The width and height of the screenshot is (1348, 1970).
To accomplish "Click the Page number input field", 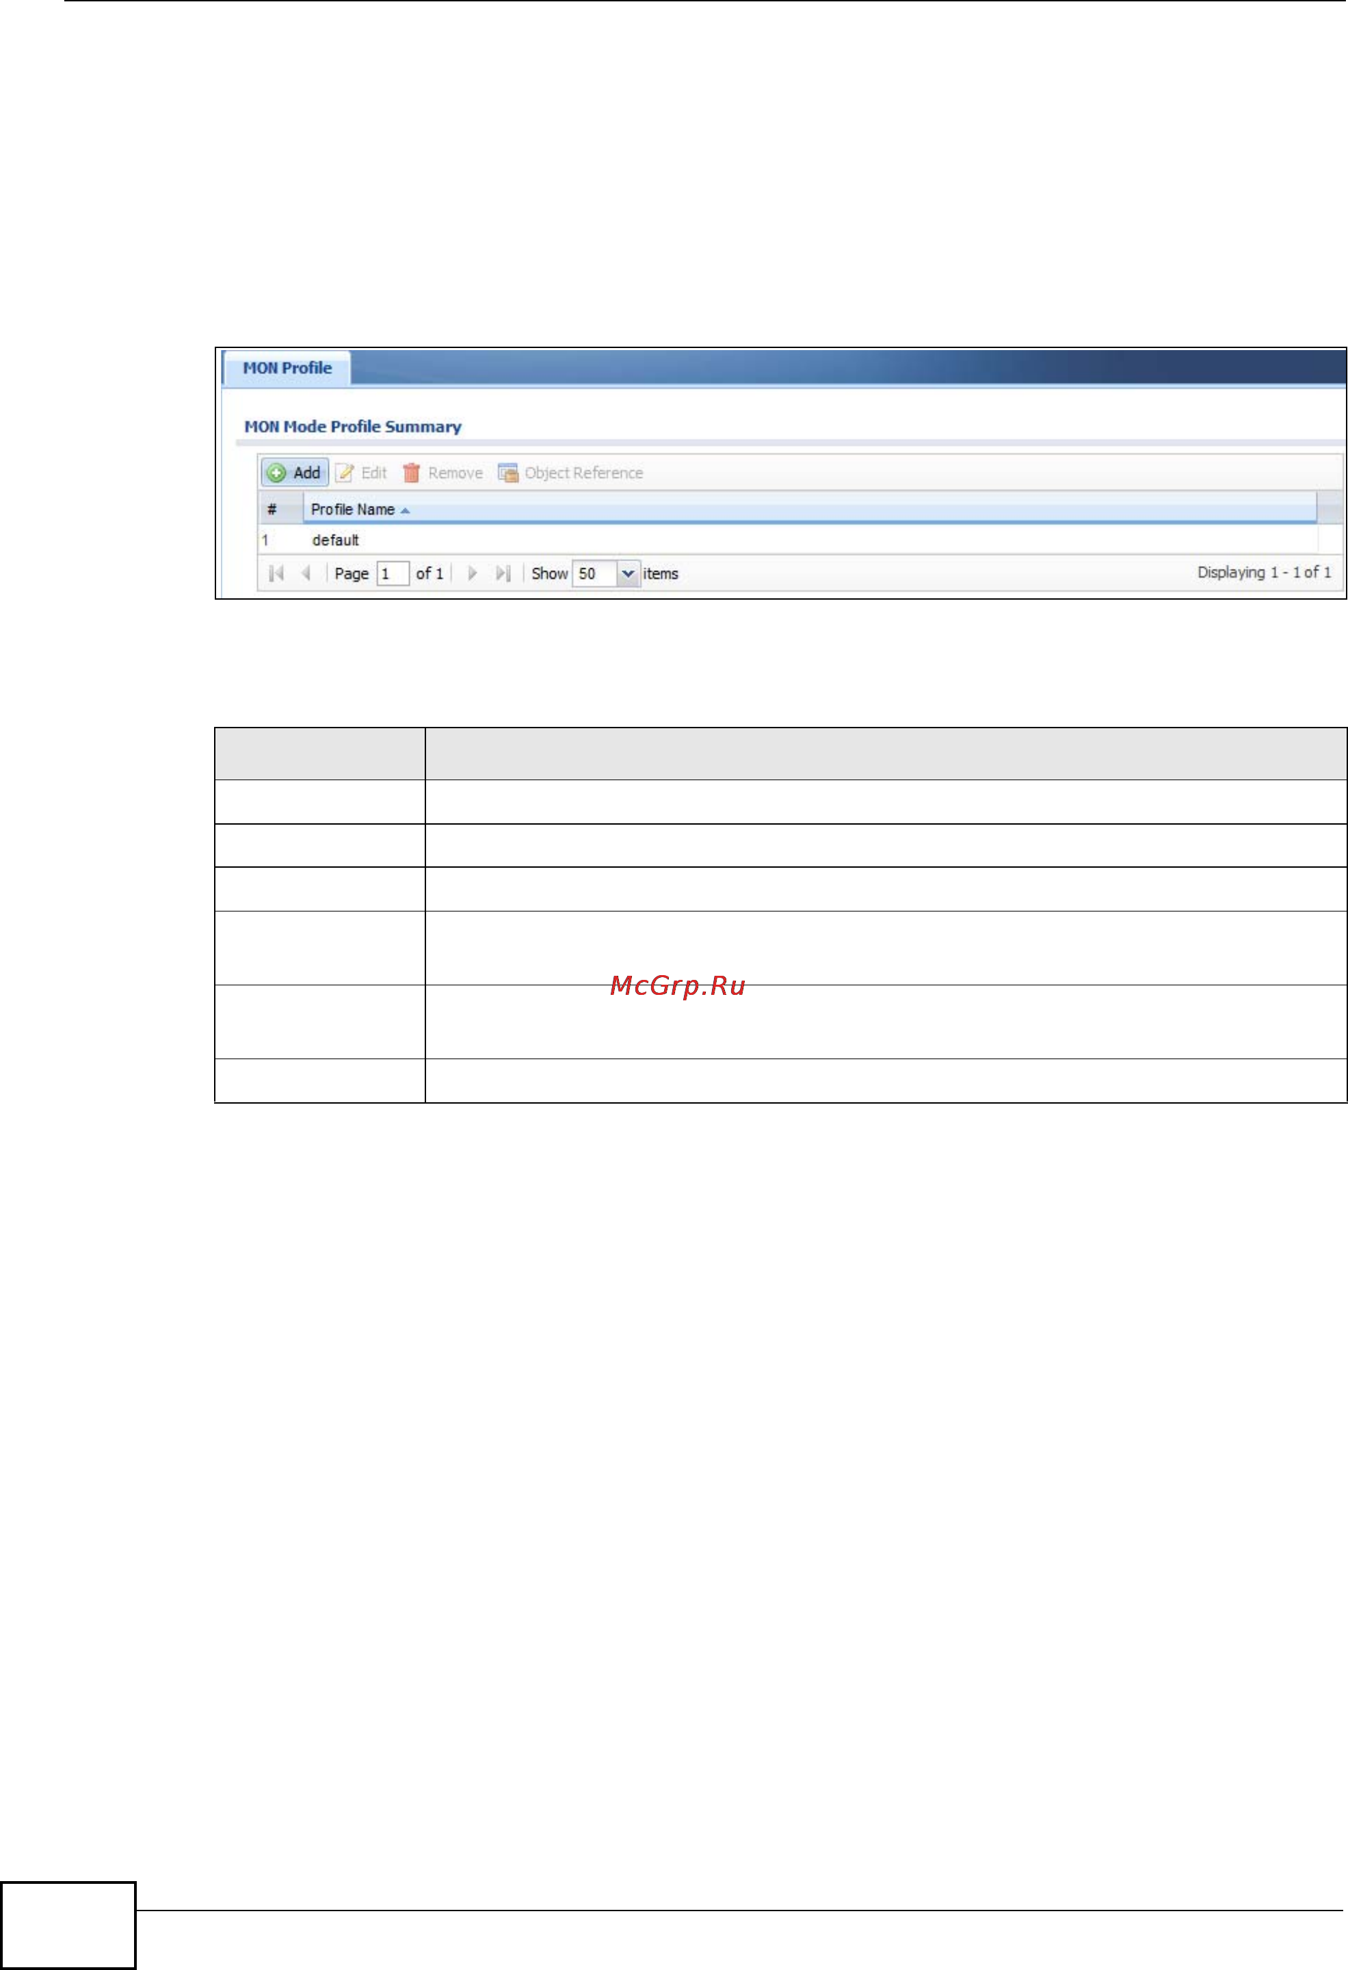I will tap(393, 574).
